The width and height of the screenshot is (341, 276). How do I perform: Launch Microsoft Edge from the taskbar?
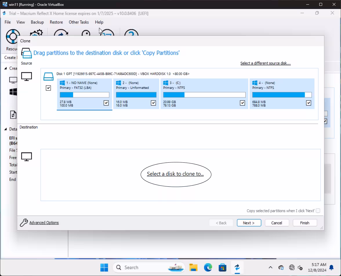(x=208, y=268)
